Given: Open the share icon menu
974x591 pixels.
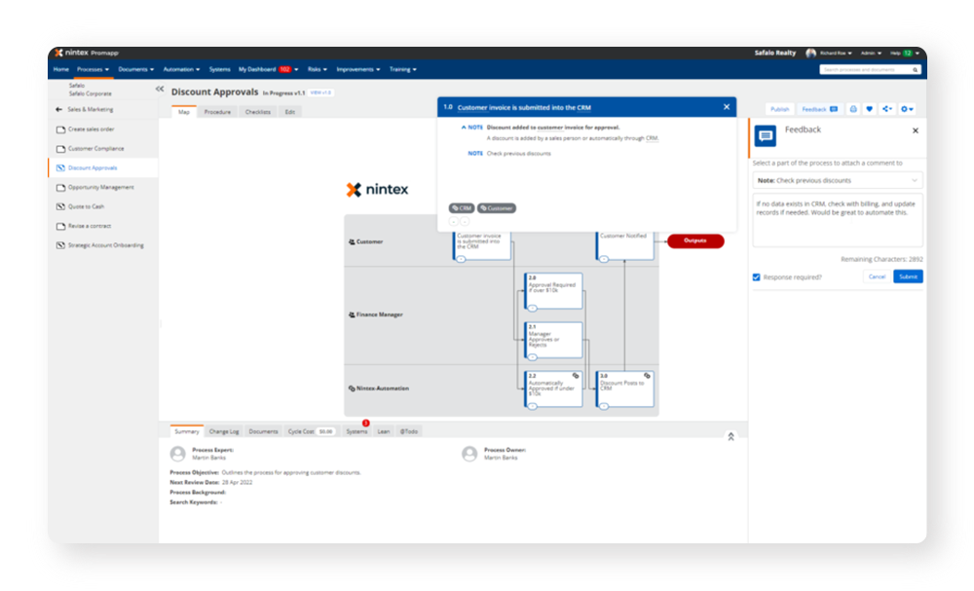Looking at the screenshot, I should [887, 109].
